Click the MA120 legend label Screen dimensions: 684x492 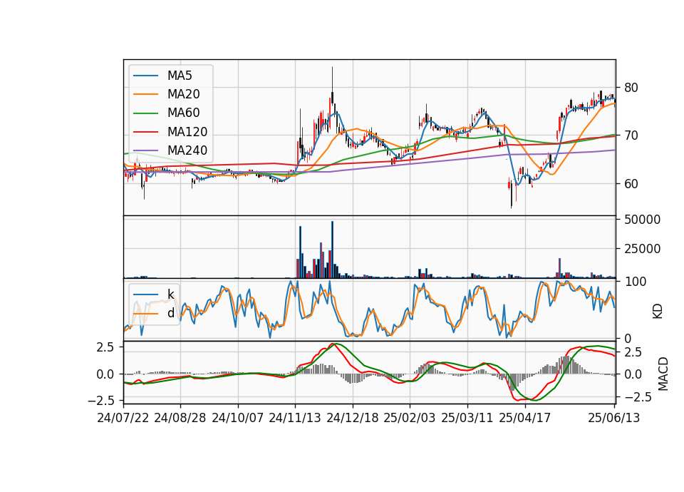pos(187,132)
